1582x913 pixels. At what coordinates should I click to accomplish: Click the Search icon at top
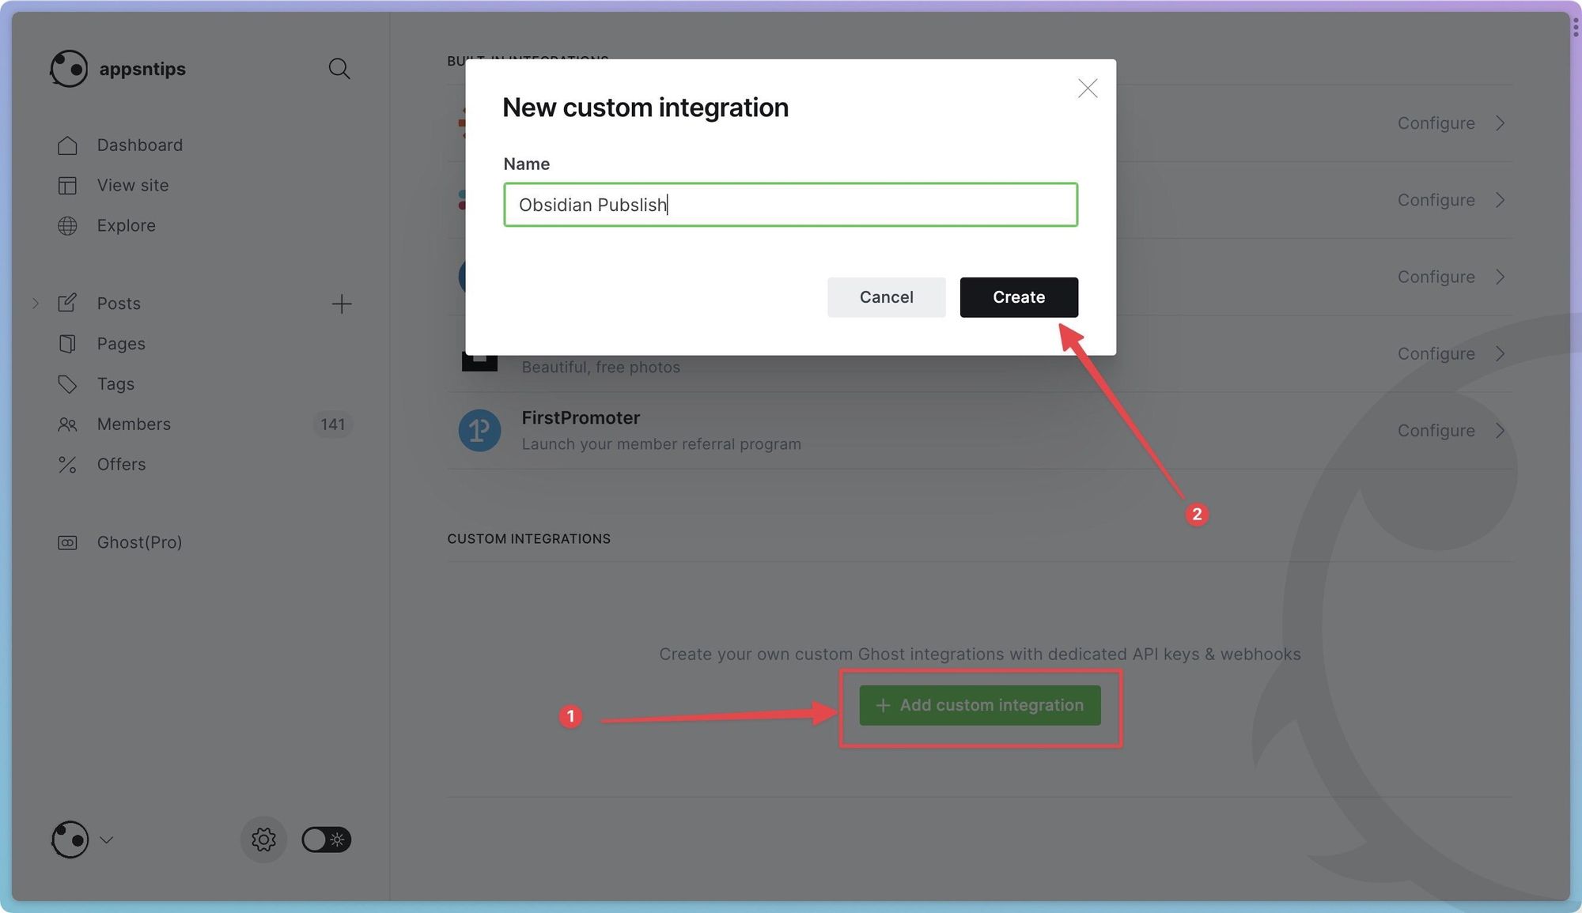pyautogui.click(x=340, y=69)
